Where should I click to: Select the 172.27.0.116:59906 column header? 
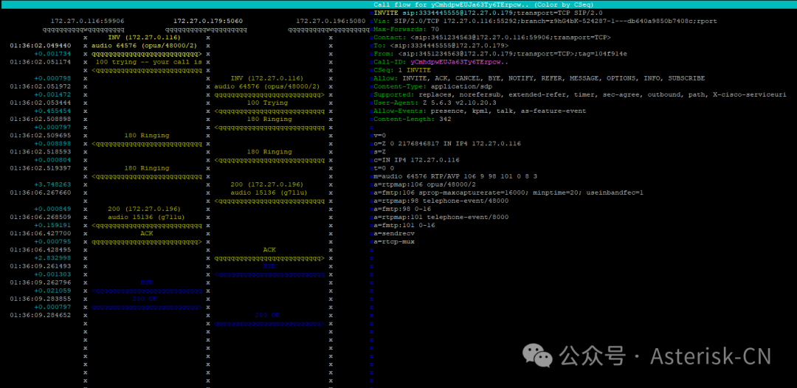(x=87, y=21)
